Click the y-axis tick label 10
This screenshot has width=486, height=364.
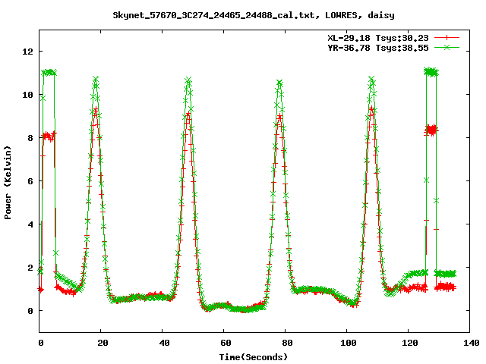coord(27,95)
